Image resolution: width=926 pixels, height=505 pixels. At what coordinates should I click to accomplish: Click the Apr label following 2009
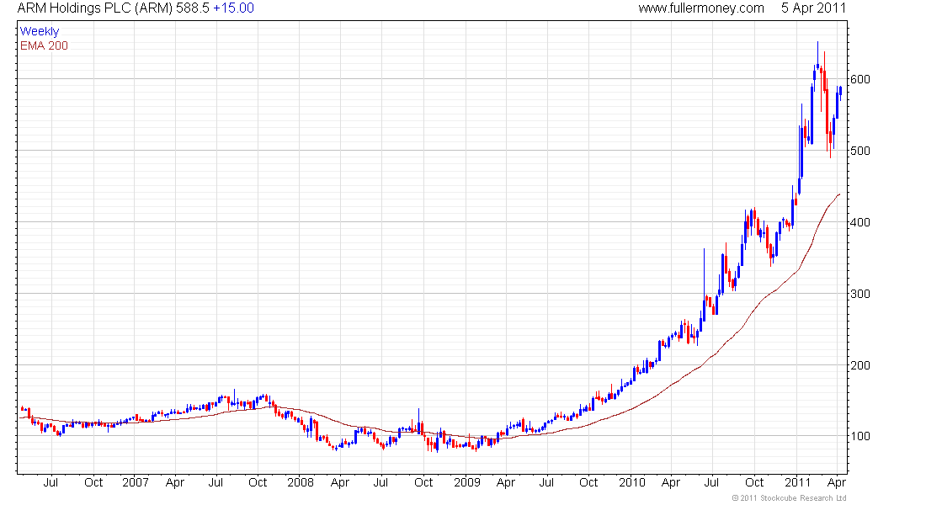506,482
